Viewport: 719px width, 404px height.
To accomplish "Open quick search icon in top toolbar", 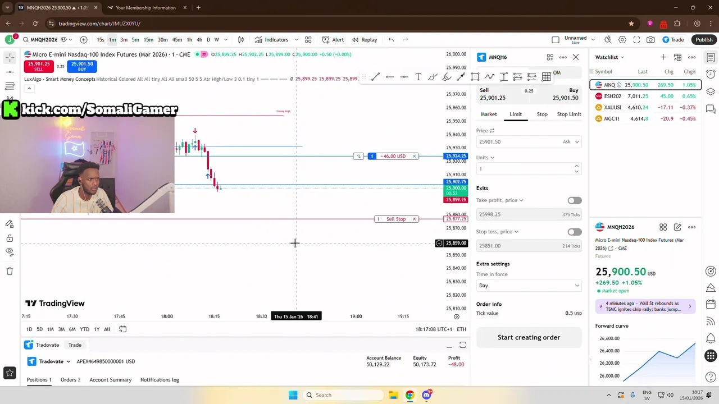I will point(608,40).
